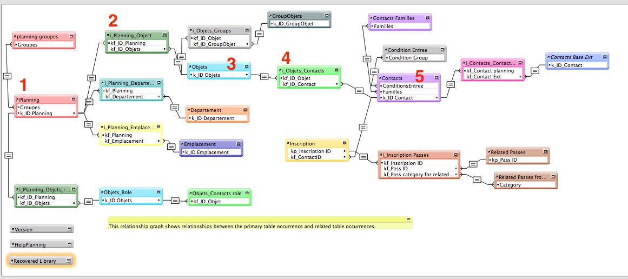Click the kp_Pass ID field
Image resolution: width=628 pixels, height=279 pixels.
pyautogui.click(x=518, y=160)
